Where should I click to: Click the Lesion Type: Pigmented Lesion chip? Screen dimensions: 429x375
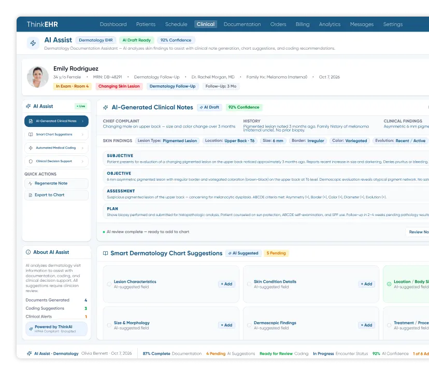(167, 140)
